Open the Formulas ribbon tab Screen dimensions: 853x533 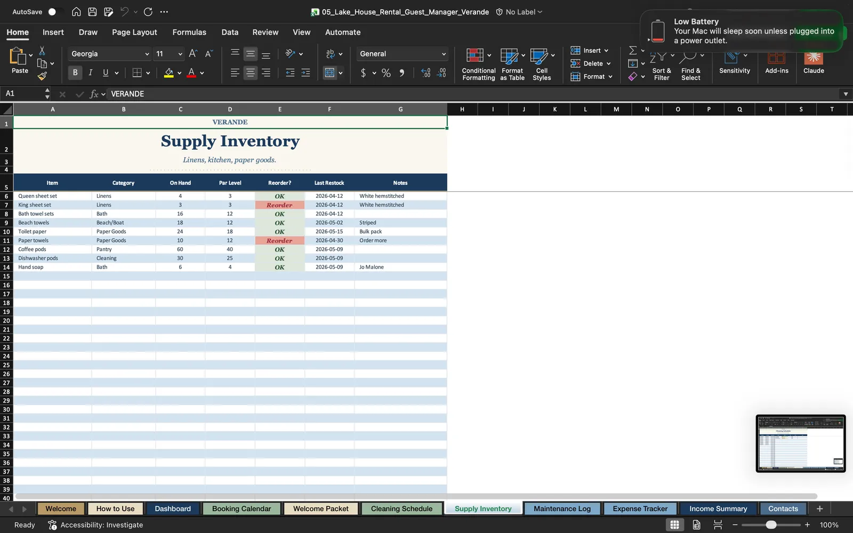point(189,32)
